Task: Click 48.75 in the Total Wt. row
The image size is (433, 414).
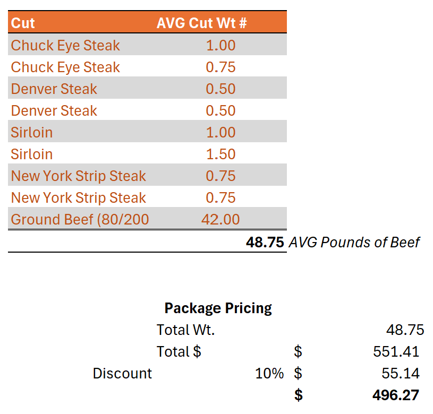Action: [405, 330]
